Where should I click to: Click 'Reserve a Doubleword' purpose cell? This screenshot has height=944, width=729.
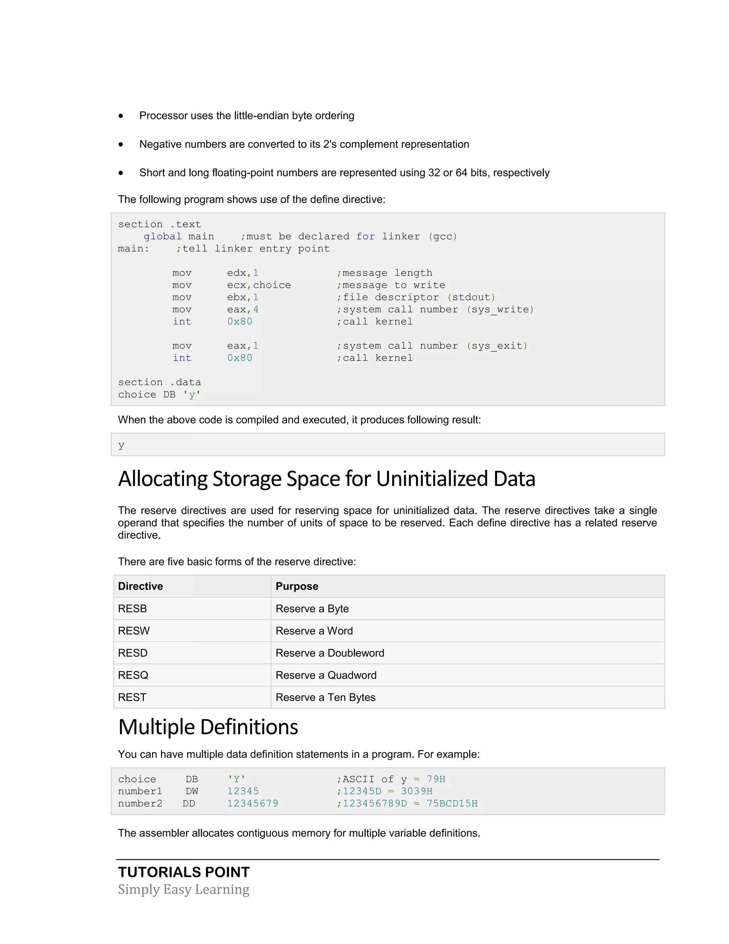(330, 653)
